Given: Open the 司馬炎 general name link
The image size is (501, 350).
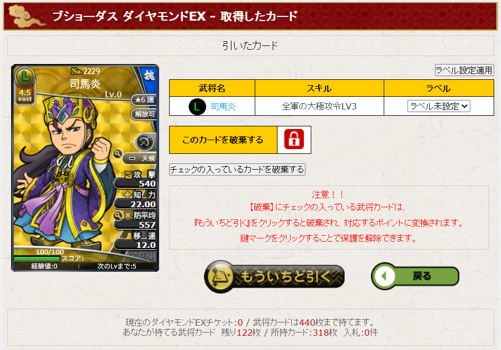Looking at the screenshot, I should (223, 106).
